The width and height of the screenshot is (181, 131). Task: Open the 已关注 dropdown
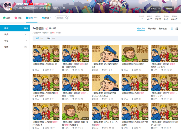point(155,9)
